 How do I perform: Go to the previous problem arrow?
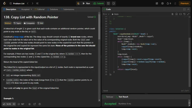pyautogui.click(x=28, y=3)
